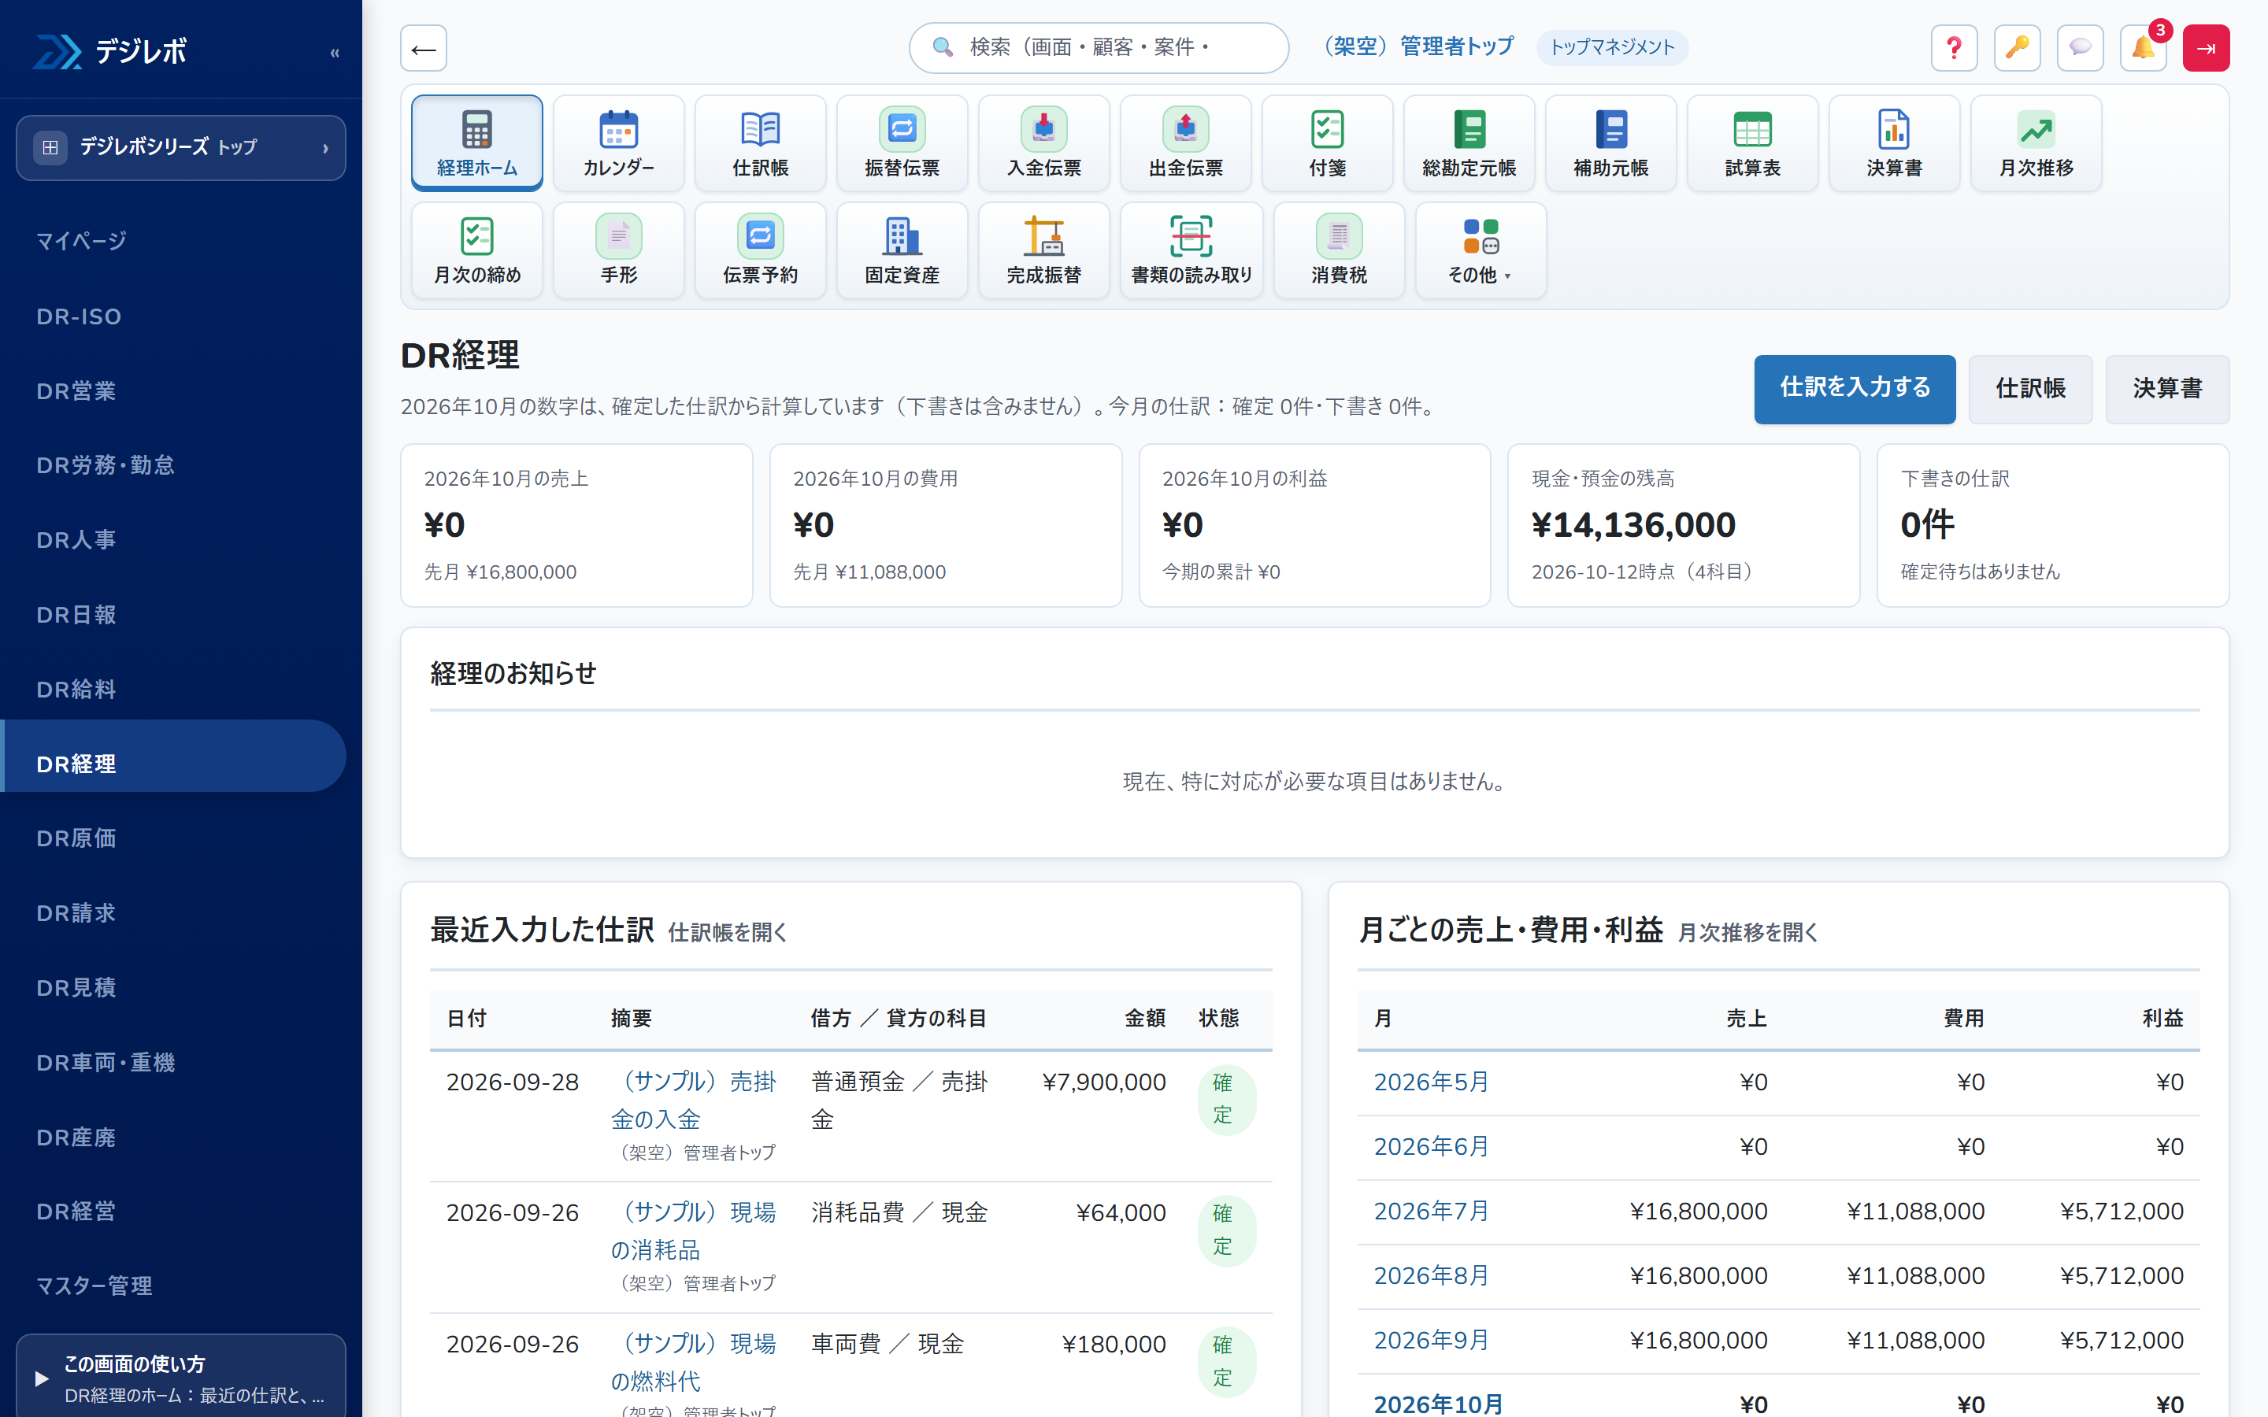Open the speech bubble chat icon
Viewport: 2268px width, 1417px height.
(x=2080, y=48)
